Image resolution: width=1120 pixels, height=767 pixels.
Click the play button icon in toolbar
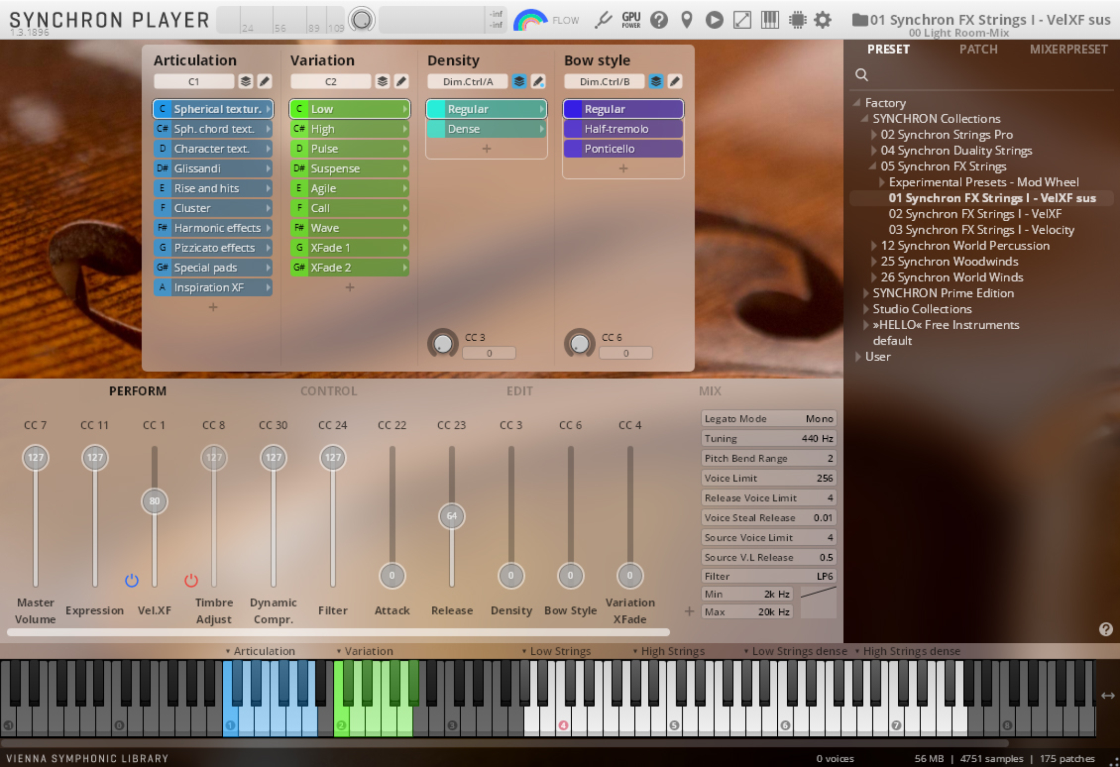coord(714,20)
